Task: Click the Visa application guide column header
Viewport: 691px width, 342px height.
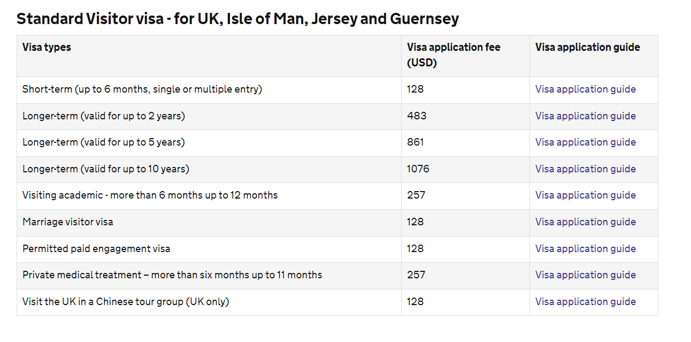Action: [587, 47]
